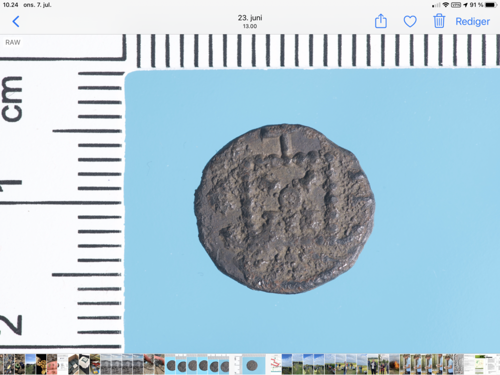The image size is (500, 375).
Task: Open the gold coins on black thumbnail
Action: (41, 364)
